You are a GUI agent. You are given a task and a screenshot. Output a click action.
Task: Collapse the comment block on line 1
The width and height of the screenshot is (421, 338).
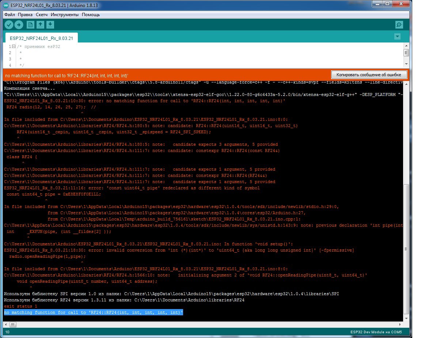[14, 47]
